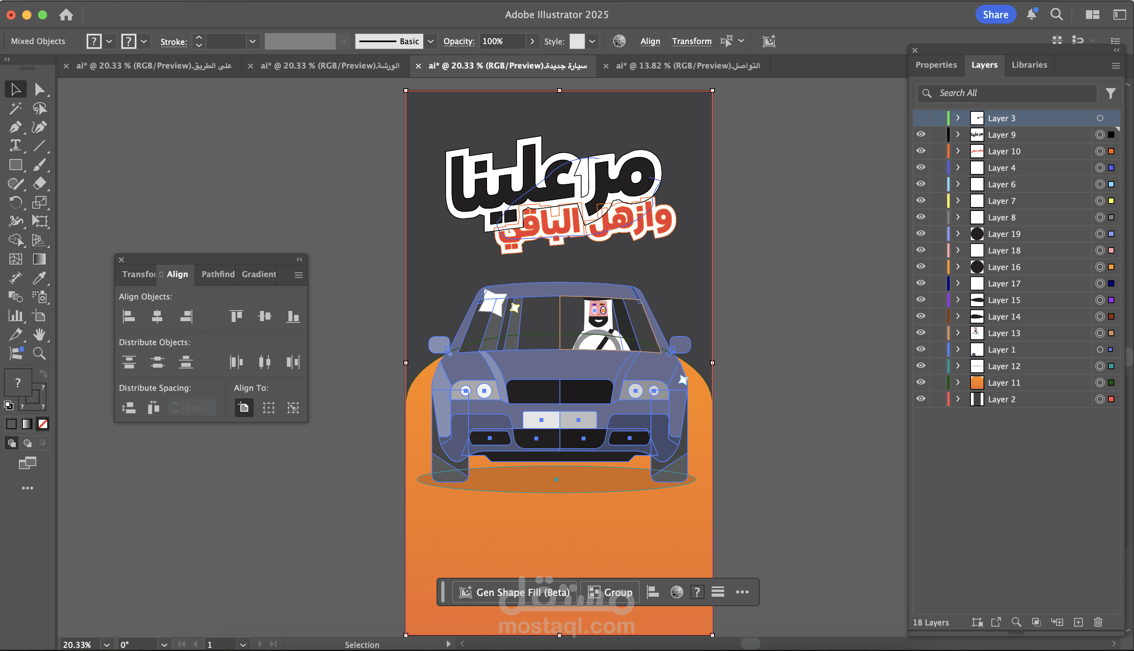Viewport: 1134px width, 651px height.
Task: Click the Share button
Action: (995, 15)
